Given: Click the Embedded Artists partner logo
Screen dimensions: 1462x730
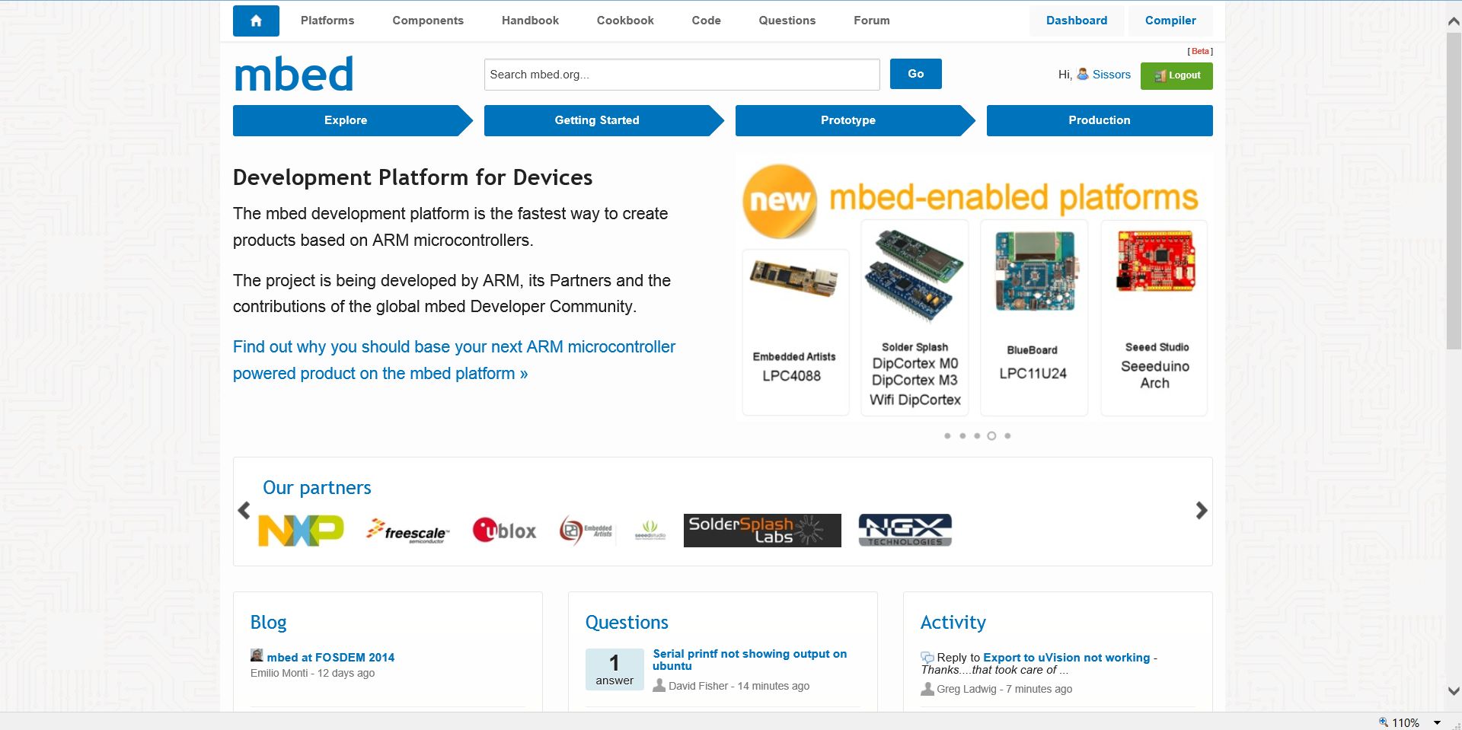Looking at the screenshot, I should [586, 531].
